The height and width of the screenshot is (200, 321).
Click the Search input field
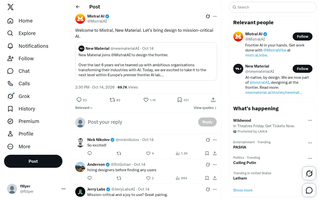point(273,7)
